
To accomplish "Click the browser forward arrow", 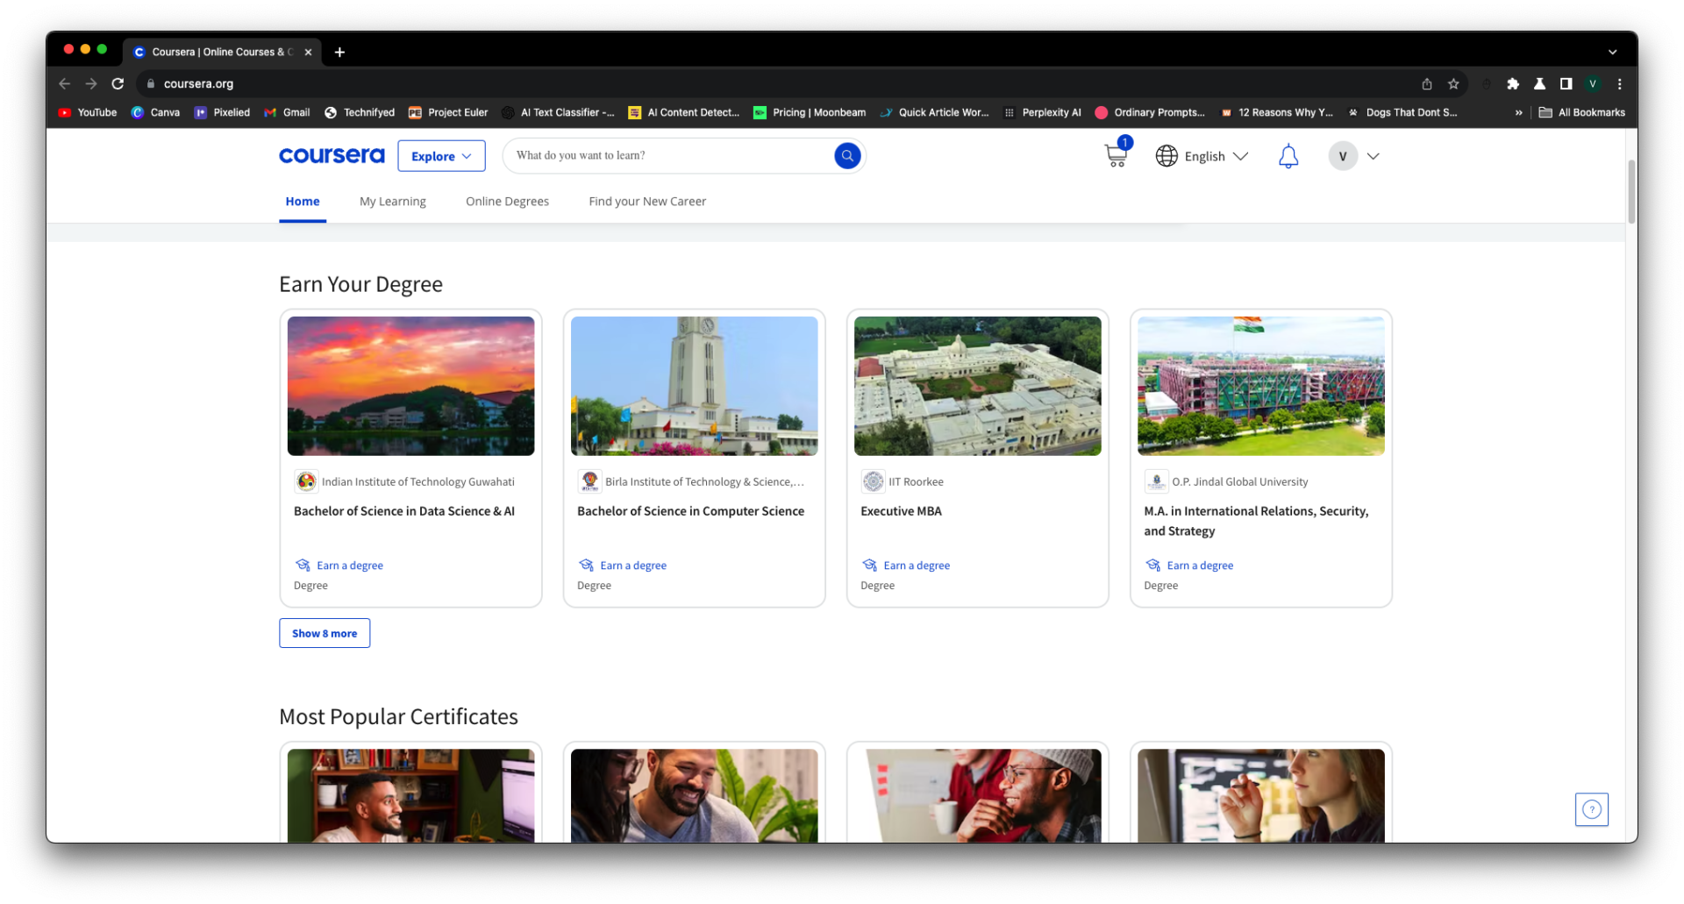I will (91, 83).
